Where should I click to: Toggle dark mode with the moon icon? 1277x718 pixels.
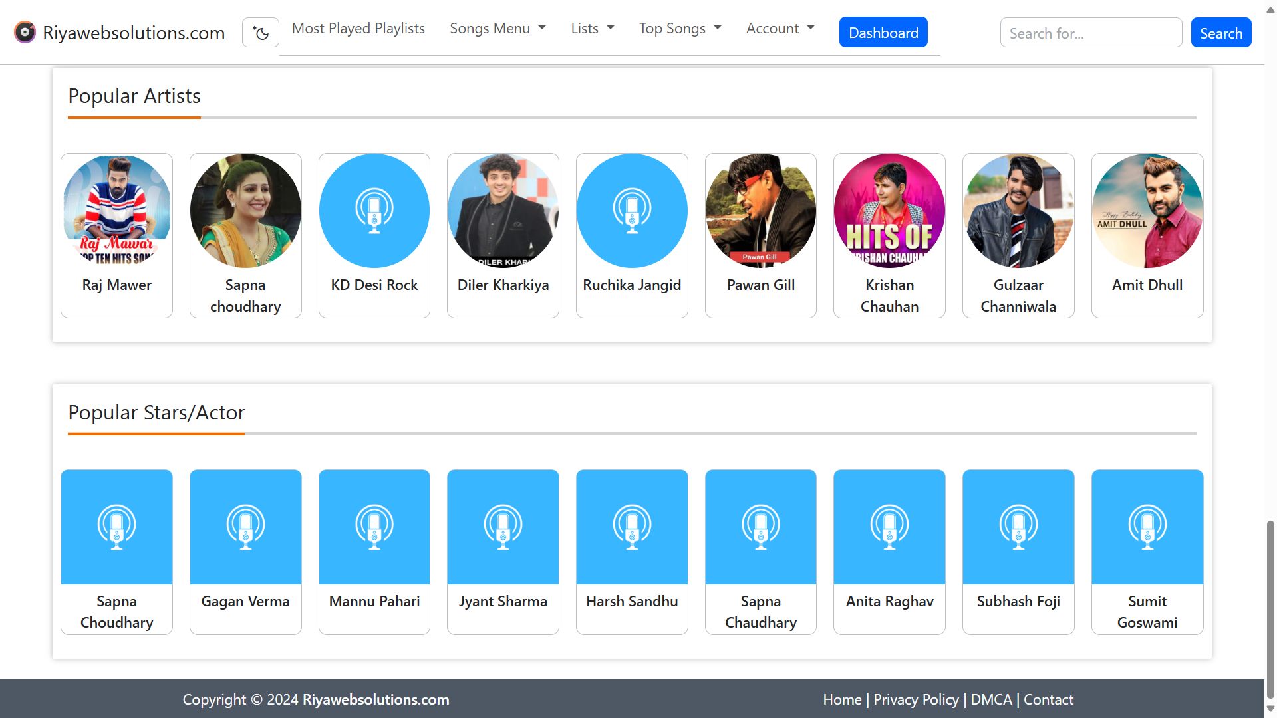pos(261,33)
